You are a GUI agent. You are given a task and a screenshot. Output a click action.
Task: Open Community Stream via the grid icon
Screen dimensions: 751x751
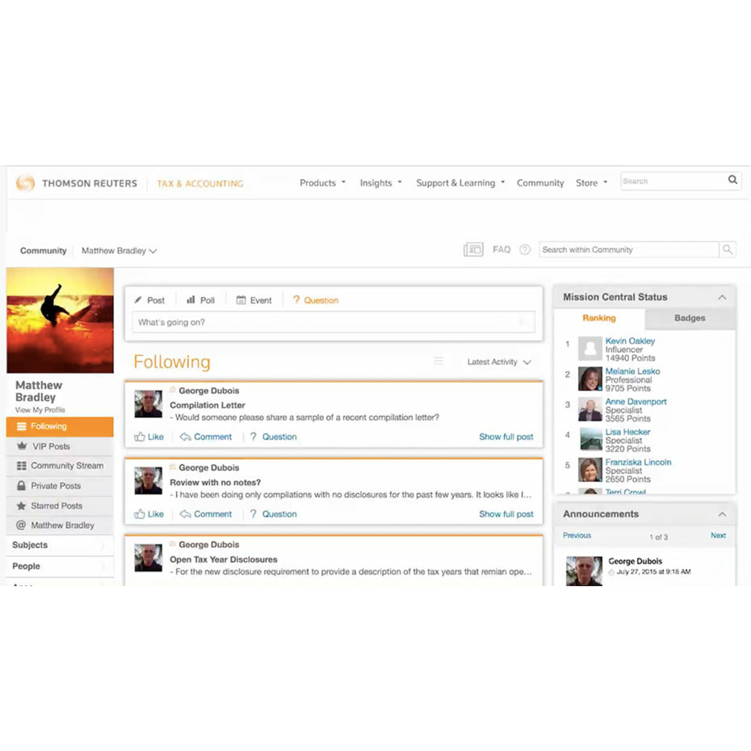(21, 465)
